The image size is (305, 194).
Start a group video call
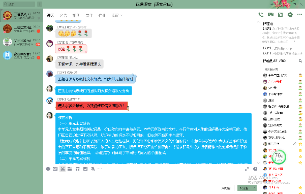270,15
